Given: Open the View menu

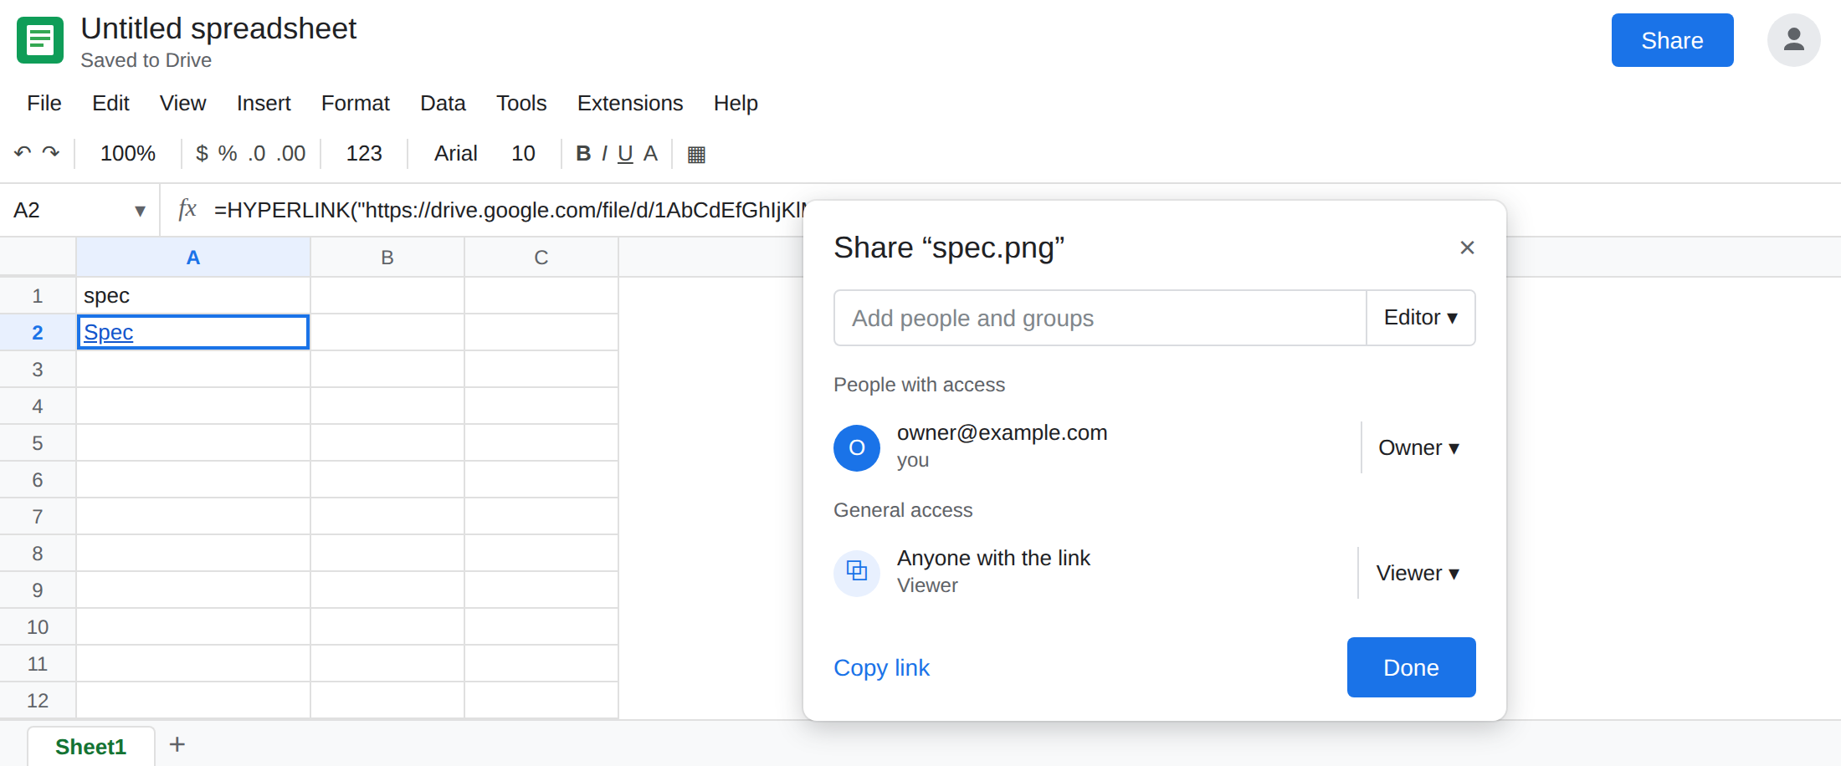Looking at the screenshot, I should coord(182,103).
